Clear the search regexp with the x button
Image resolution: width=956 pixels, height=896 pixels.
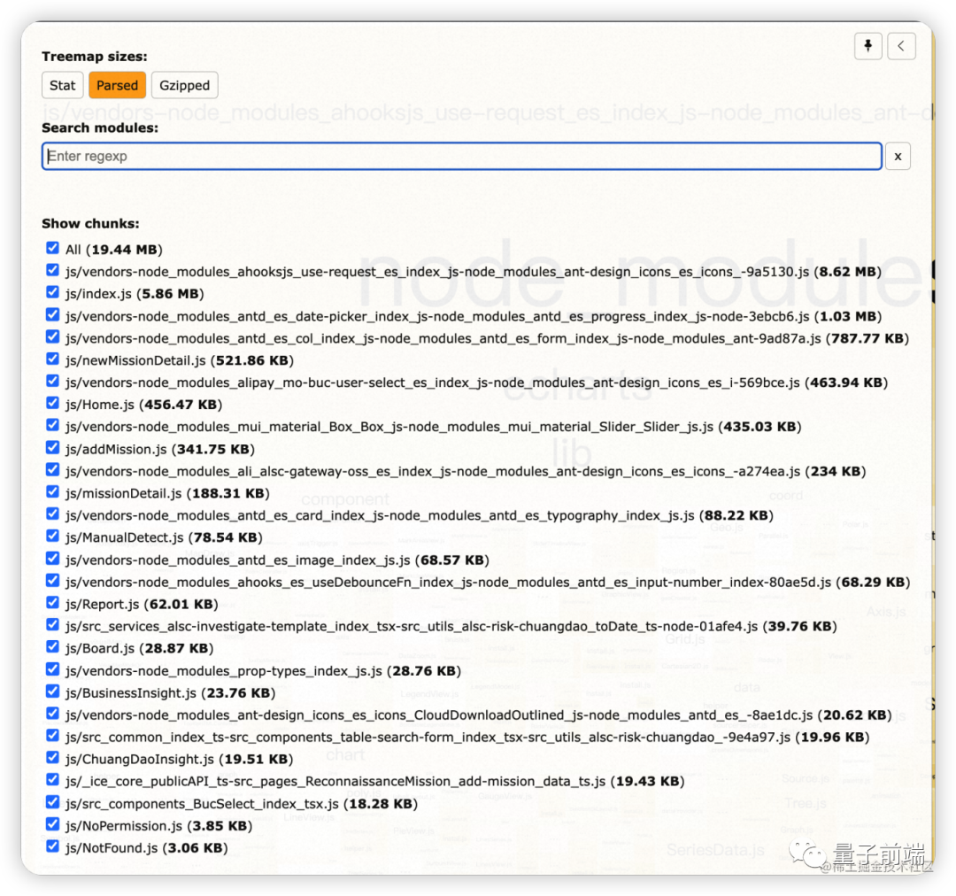click(898, 156)
